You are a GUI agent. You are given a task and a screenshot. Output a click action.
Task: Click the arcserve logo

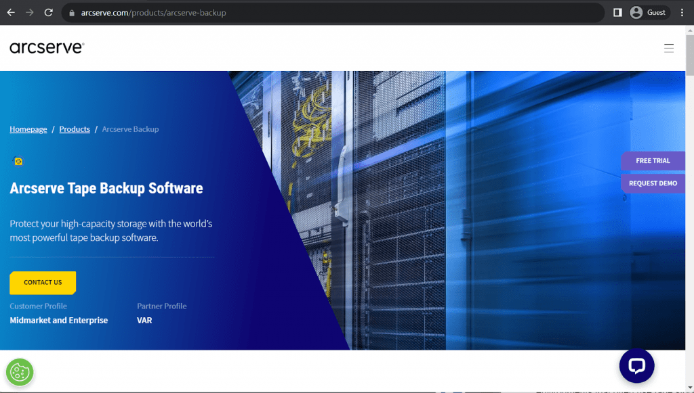(47, 48)
